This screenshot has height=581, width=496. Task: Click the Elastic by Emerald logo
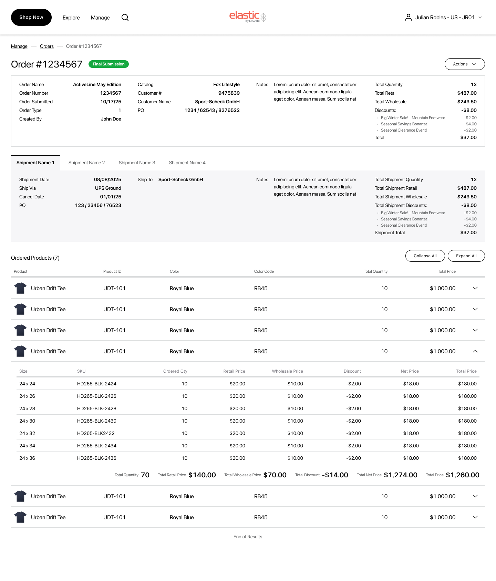point(248,17)
